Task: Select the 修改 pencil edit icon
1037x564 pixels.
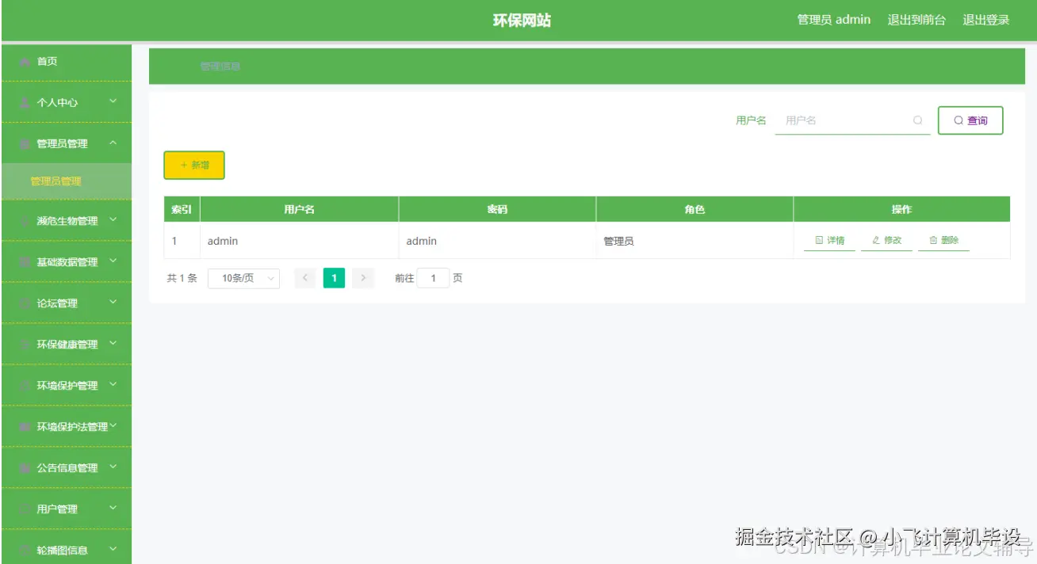Action: click(874, 240)
